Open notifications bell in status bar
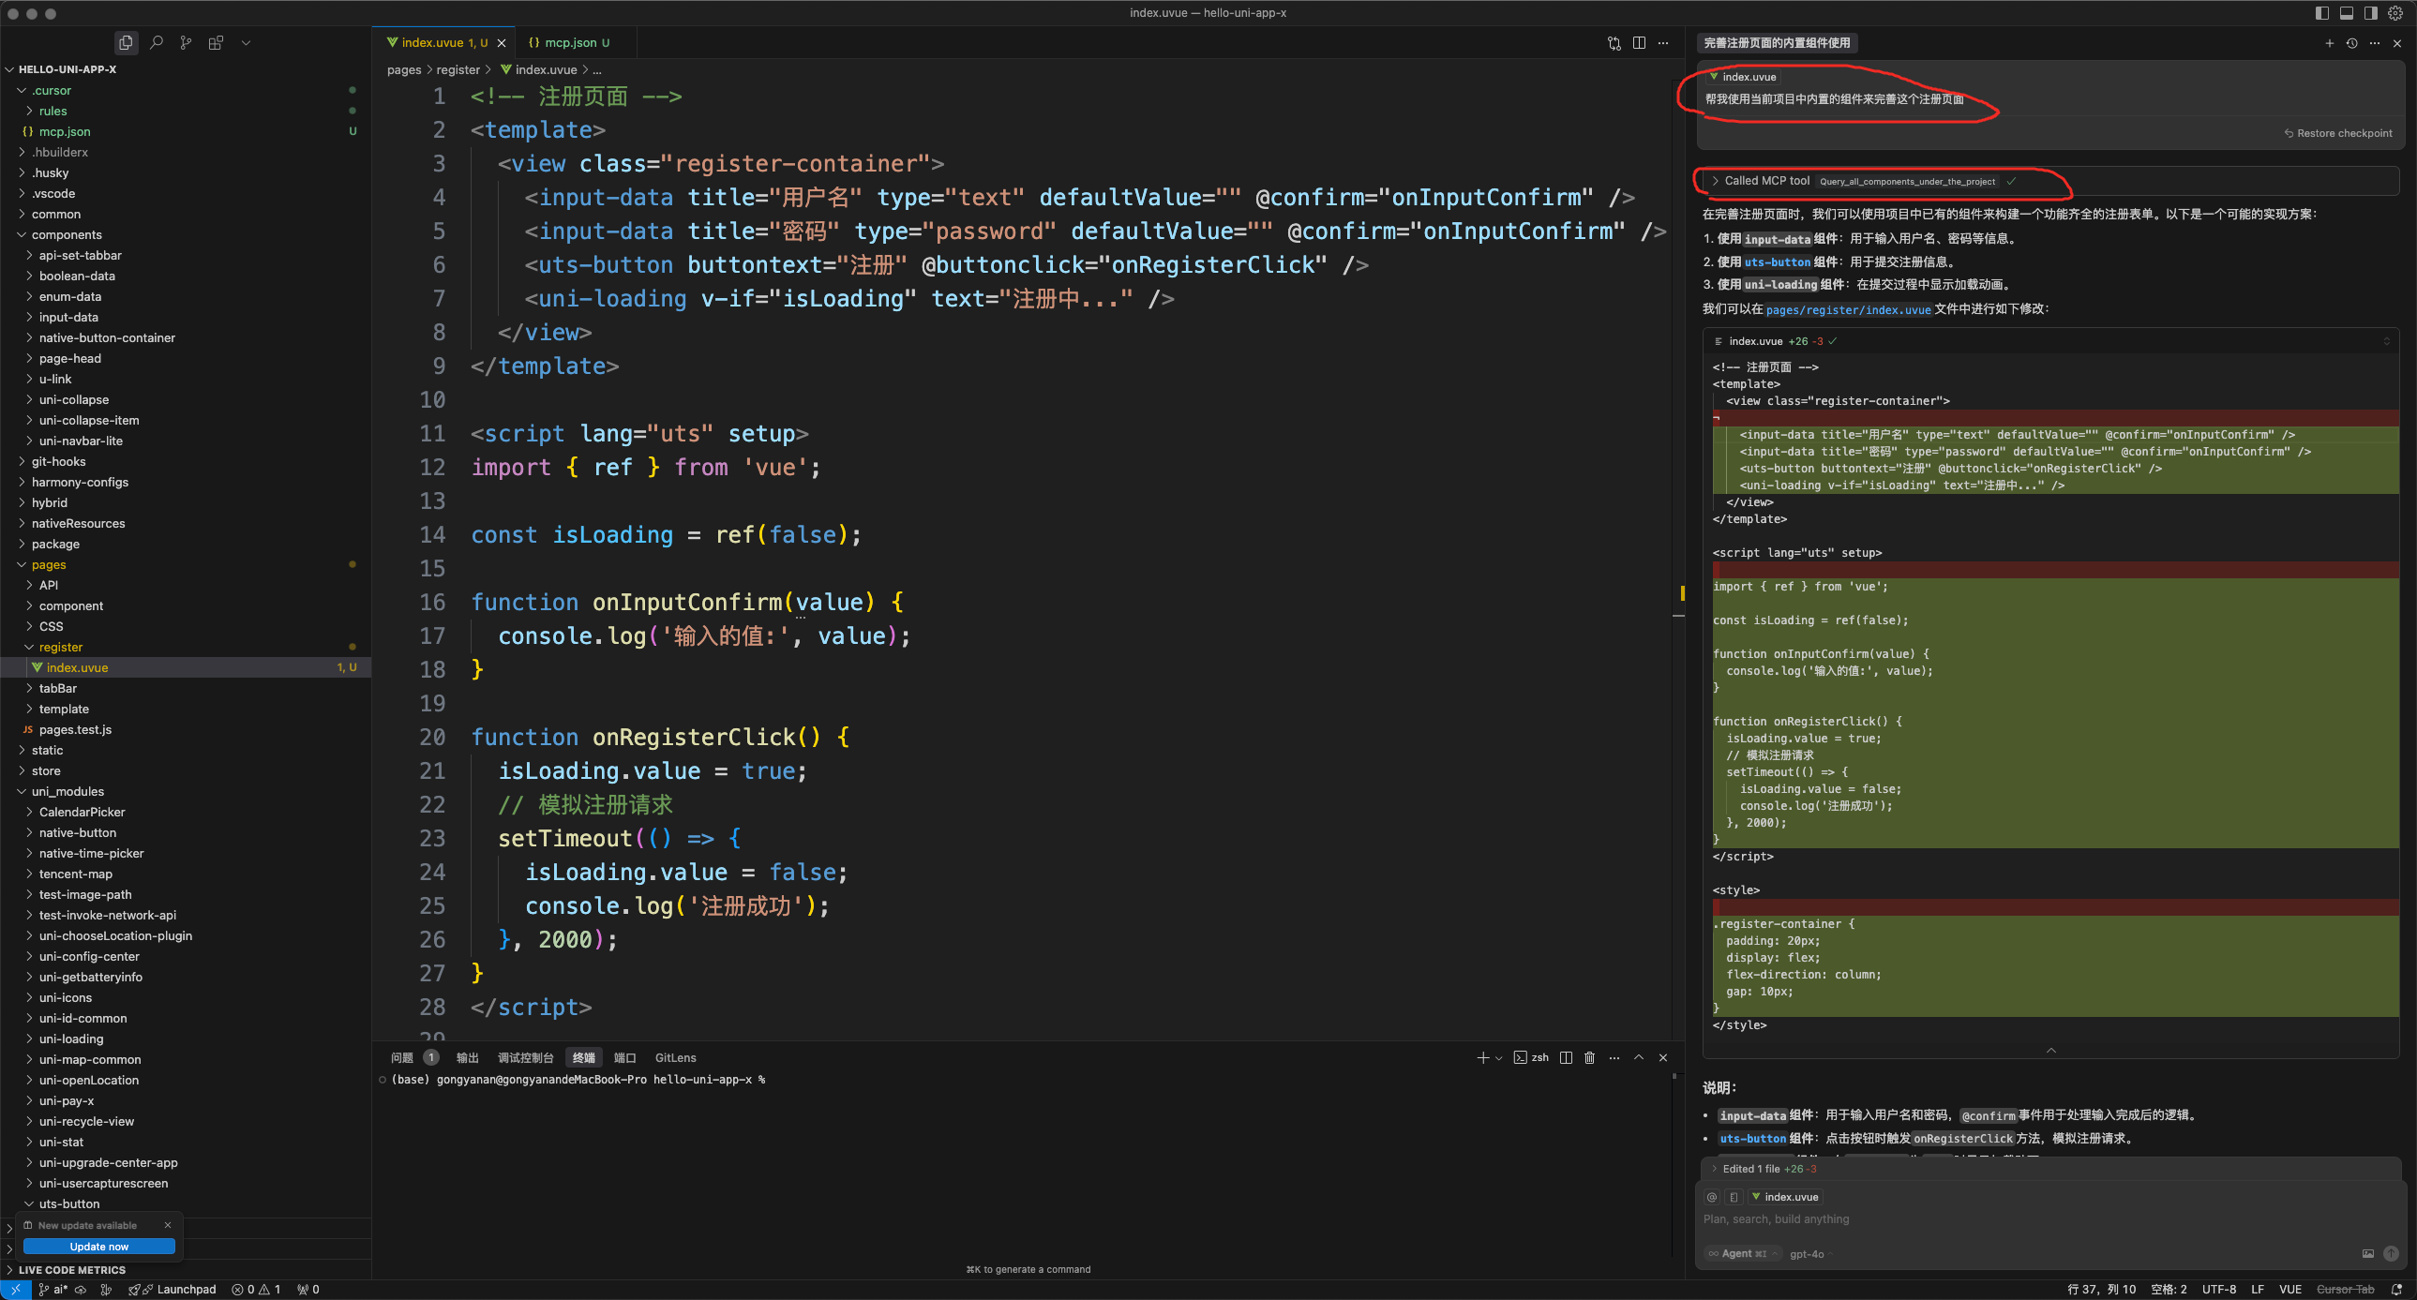 [x=2396, y=1290]
